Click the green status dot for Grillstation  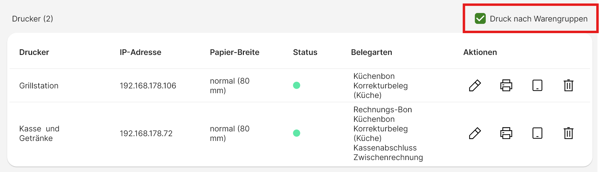click(x=297, y=85)
